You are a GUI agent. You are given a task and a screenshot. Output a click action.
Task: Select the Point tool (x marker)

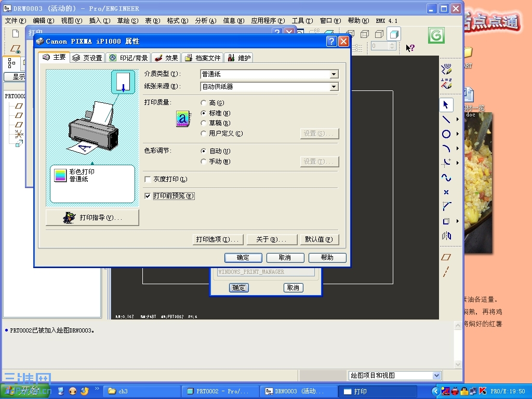click(x=446, y=192)
